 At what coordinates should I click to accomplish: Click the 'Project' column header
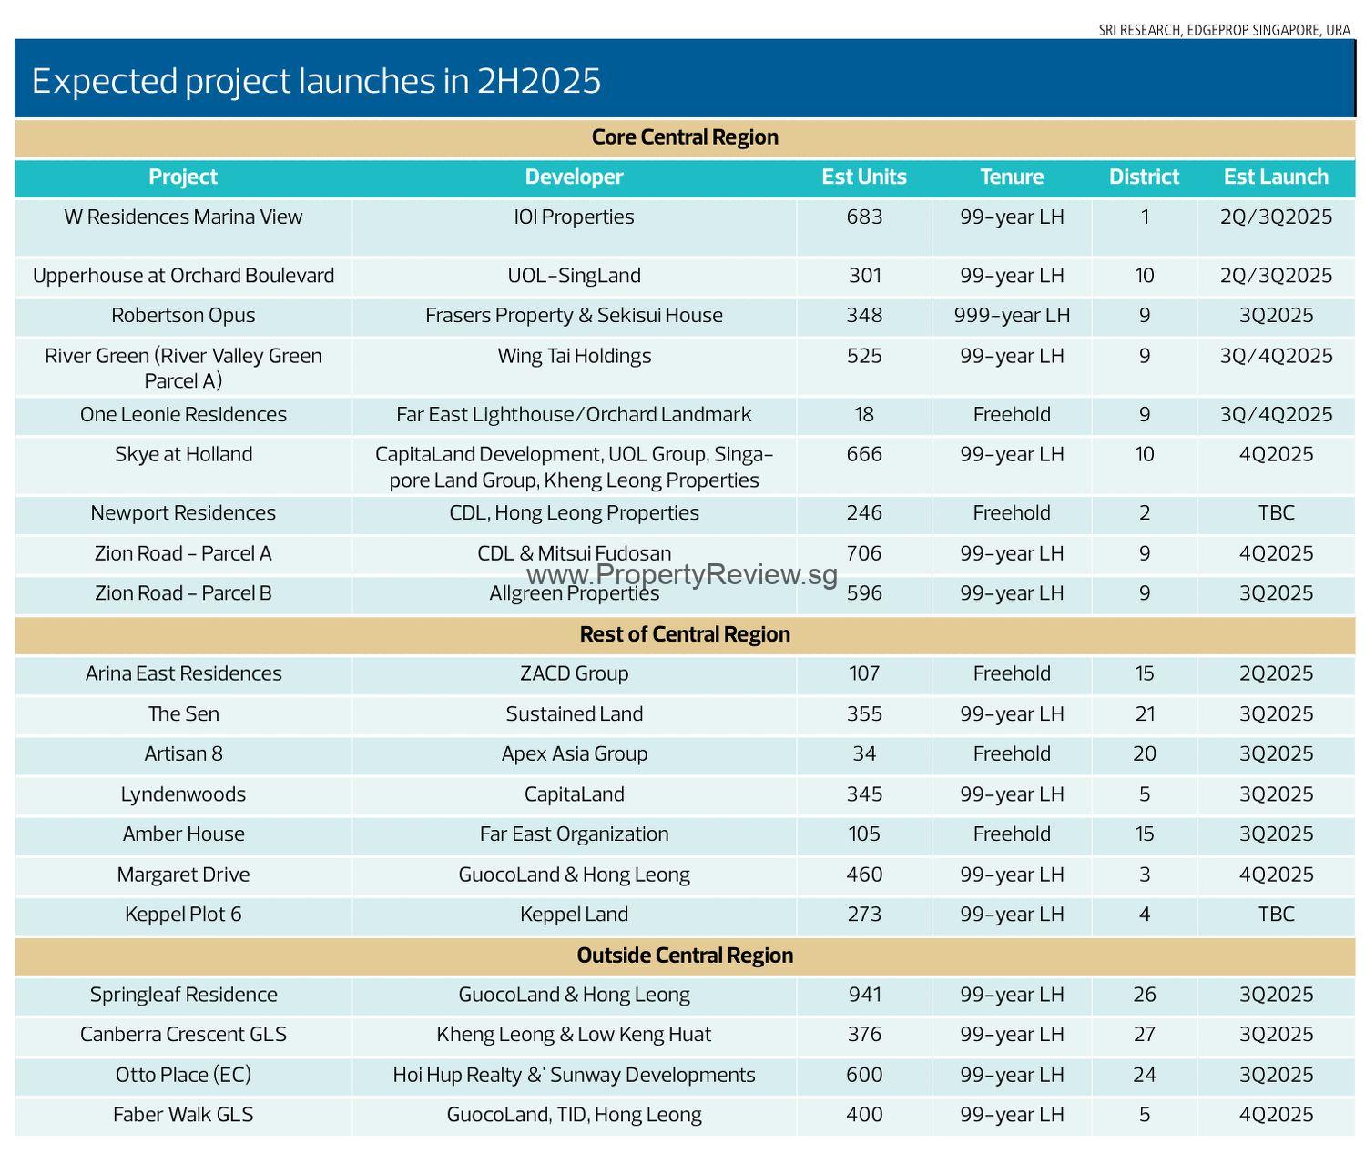(183, 177)
